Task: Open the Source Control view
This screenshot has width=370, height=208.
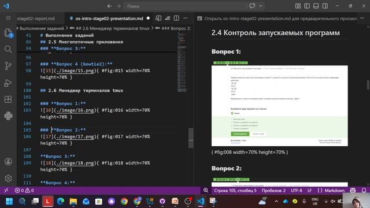Action: coord(8,66)
